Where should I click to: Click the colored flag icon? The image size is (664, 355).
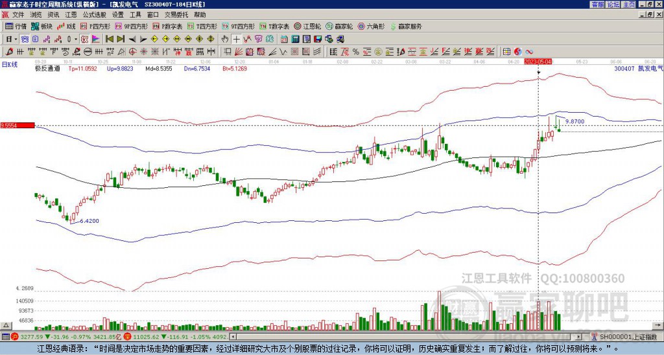pyautogui.click(x=96, y=40)
